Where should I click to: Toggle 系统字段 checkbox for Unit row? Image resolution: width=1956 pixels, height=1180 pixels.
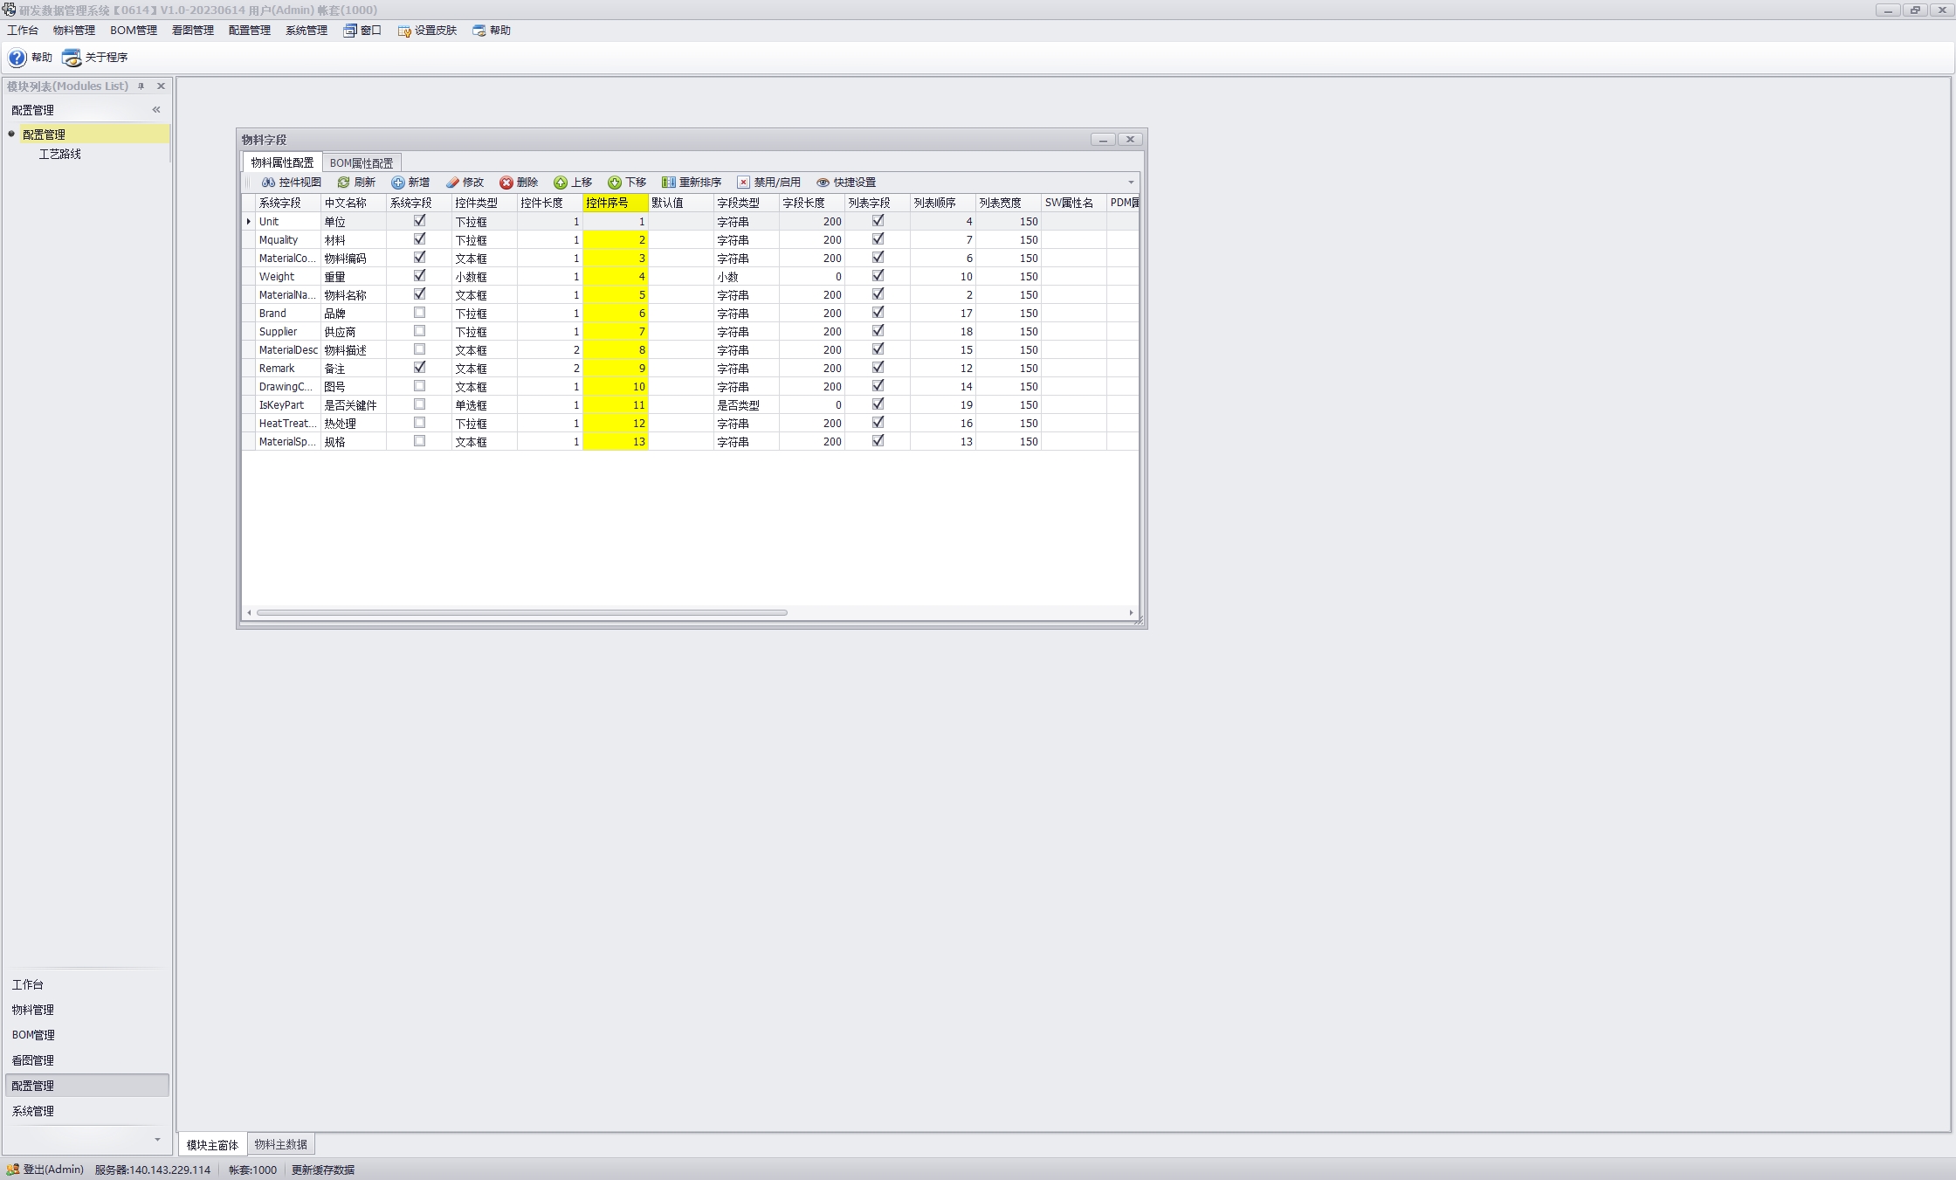tap(419, 221)
